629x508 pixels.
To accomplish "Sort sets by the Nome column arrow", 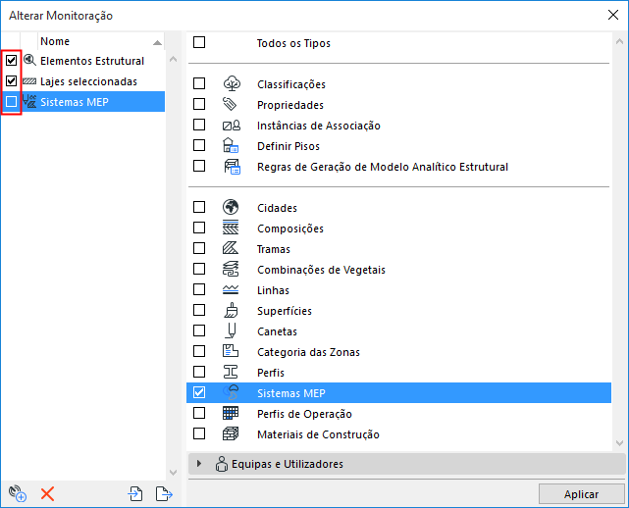I will (x=157, y=42).
